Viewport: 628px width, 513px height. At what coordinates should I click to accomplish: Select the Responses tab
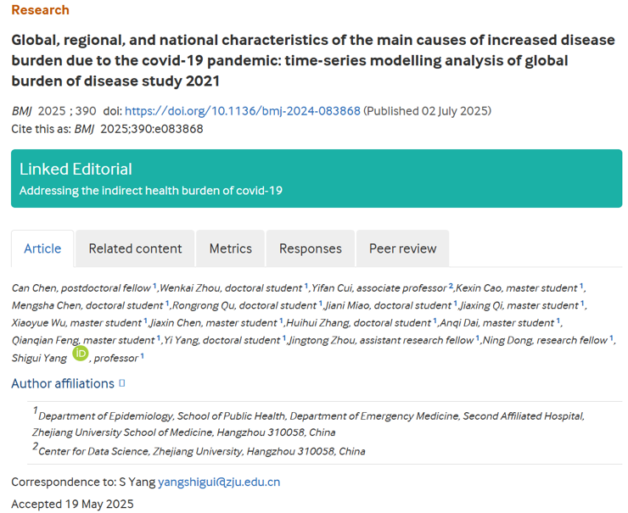click(x=311, y=248)
